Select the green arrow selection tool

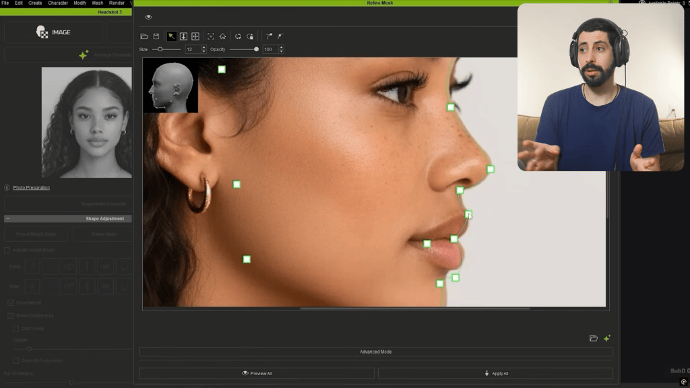171,36
